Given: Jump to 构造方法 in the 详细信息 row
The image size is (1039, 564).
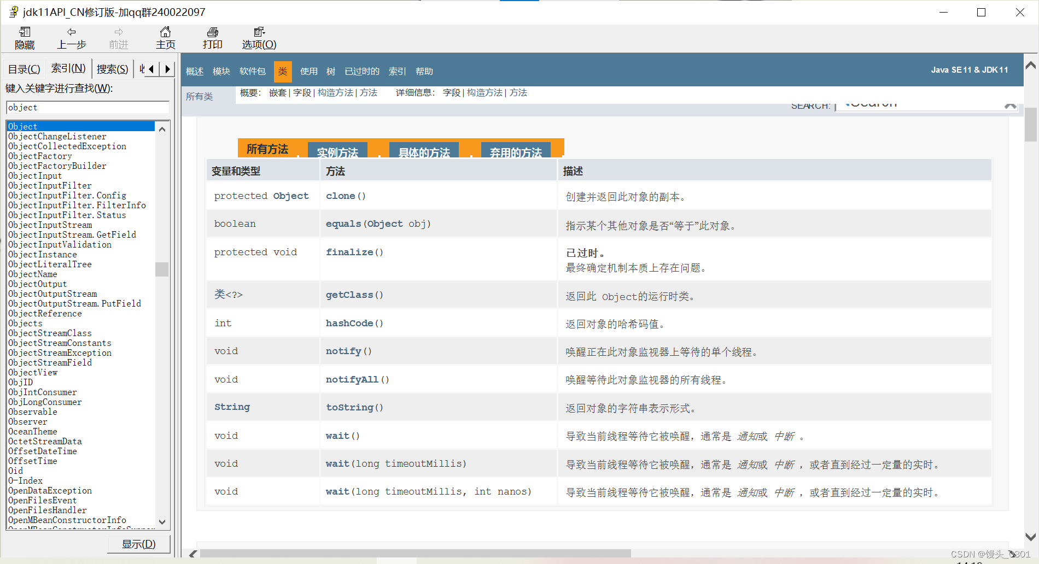Looking at the screenshot, I should tap(485, 93).
